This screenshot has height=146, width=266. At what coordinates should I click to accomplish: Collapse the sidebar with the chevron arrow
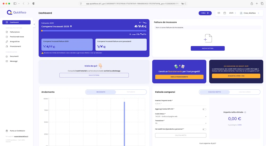(x=34, y=24)
